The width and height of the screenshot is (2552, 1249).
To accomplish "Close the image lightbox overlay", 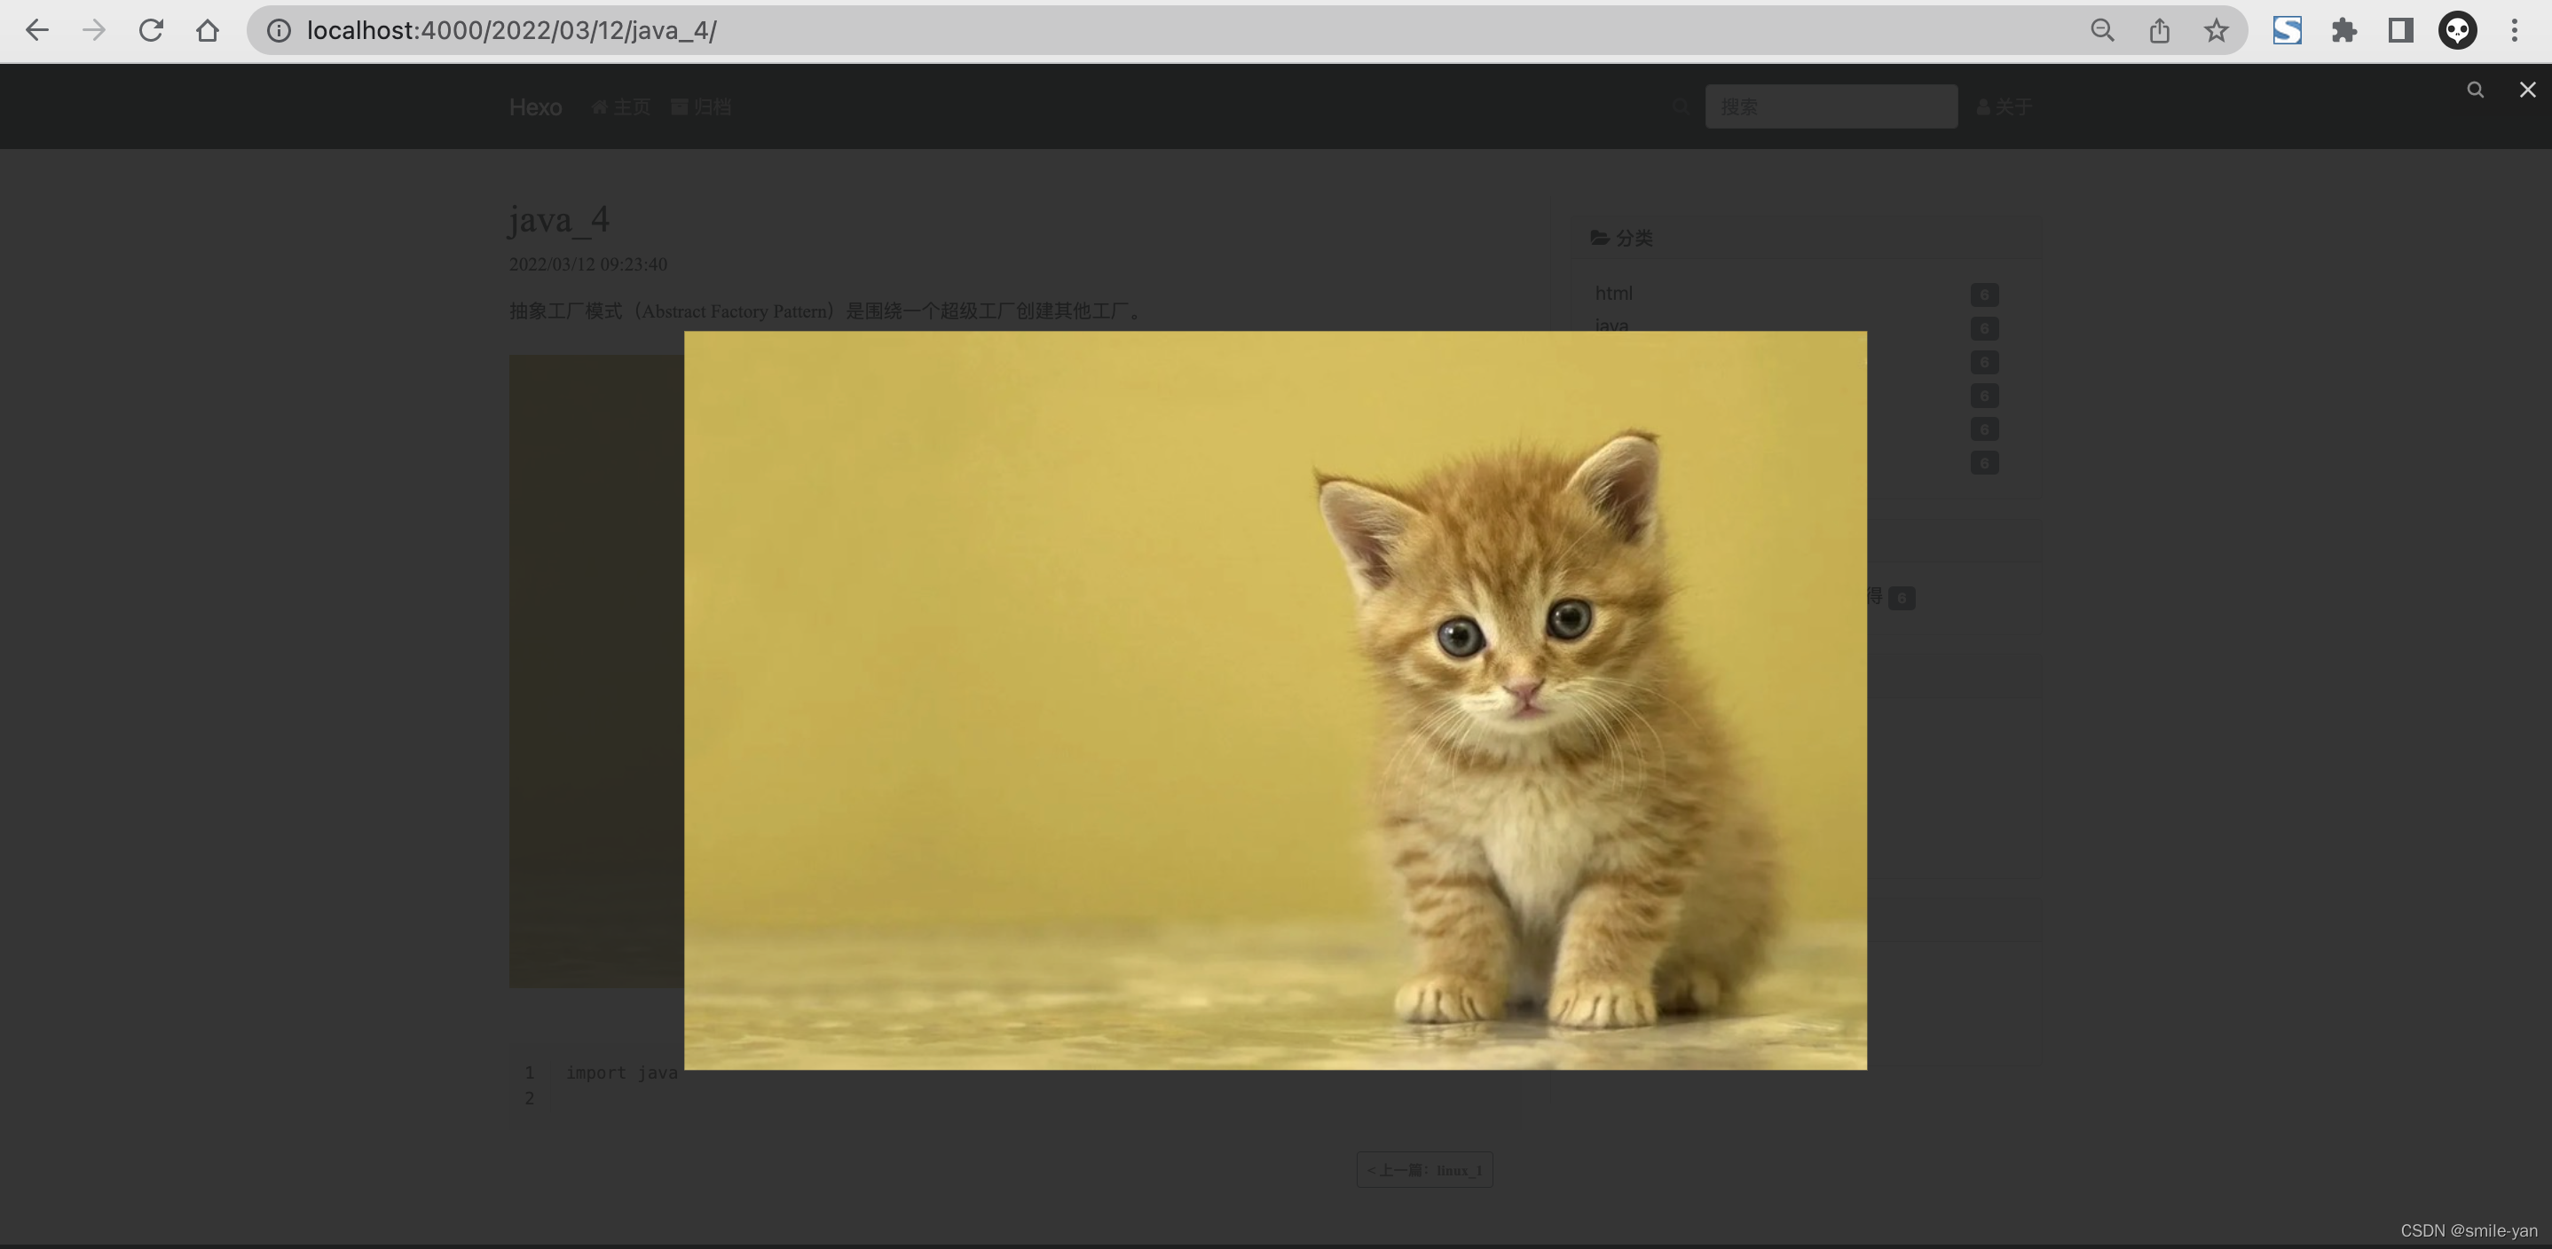I will 2527,90.
